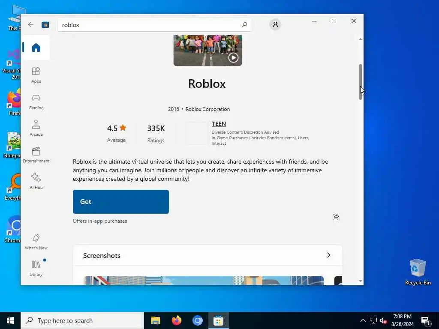Click the taskbar clock showing 7:08 PM
Viewport: 439px width, 329px height.
402,320
